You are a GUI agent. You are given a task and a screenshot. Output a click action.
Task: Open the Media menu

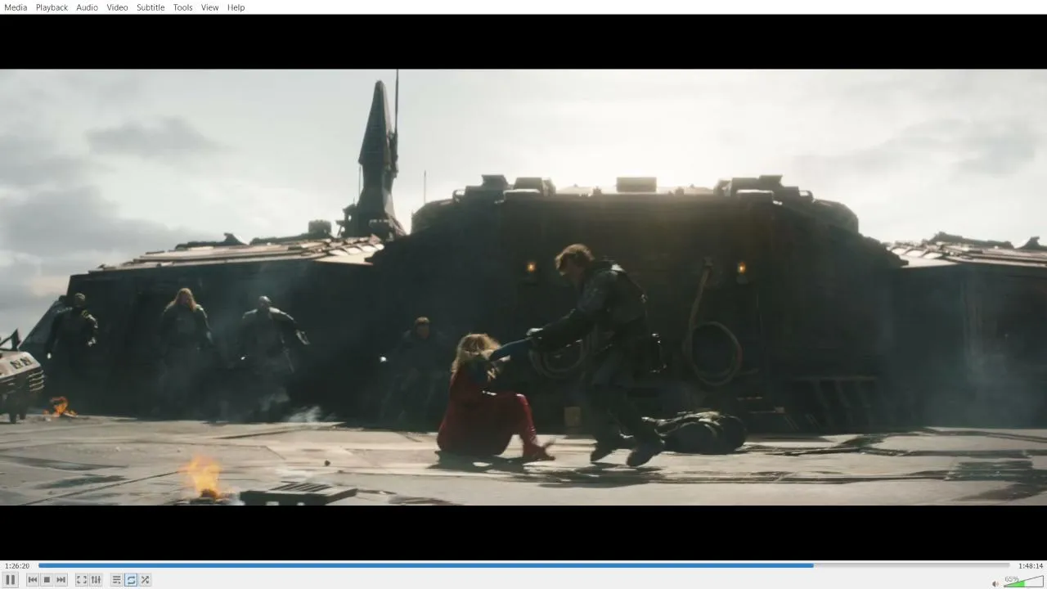16,7
